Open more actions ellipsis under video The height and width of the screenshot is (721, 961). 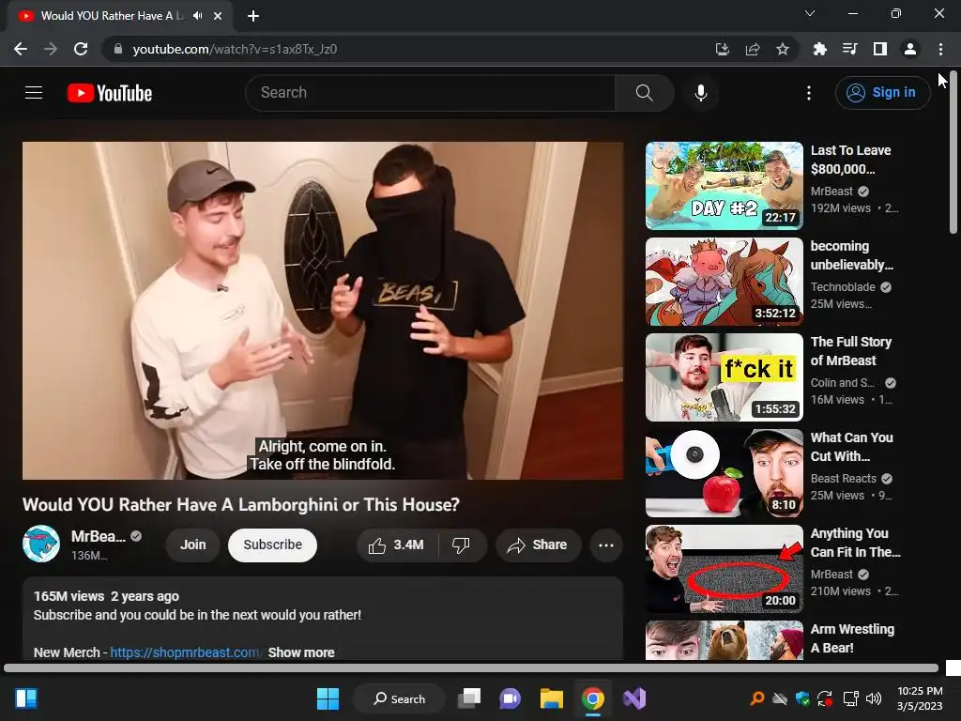[605, 545]
